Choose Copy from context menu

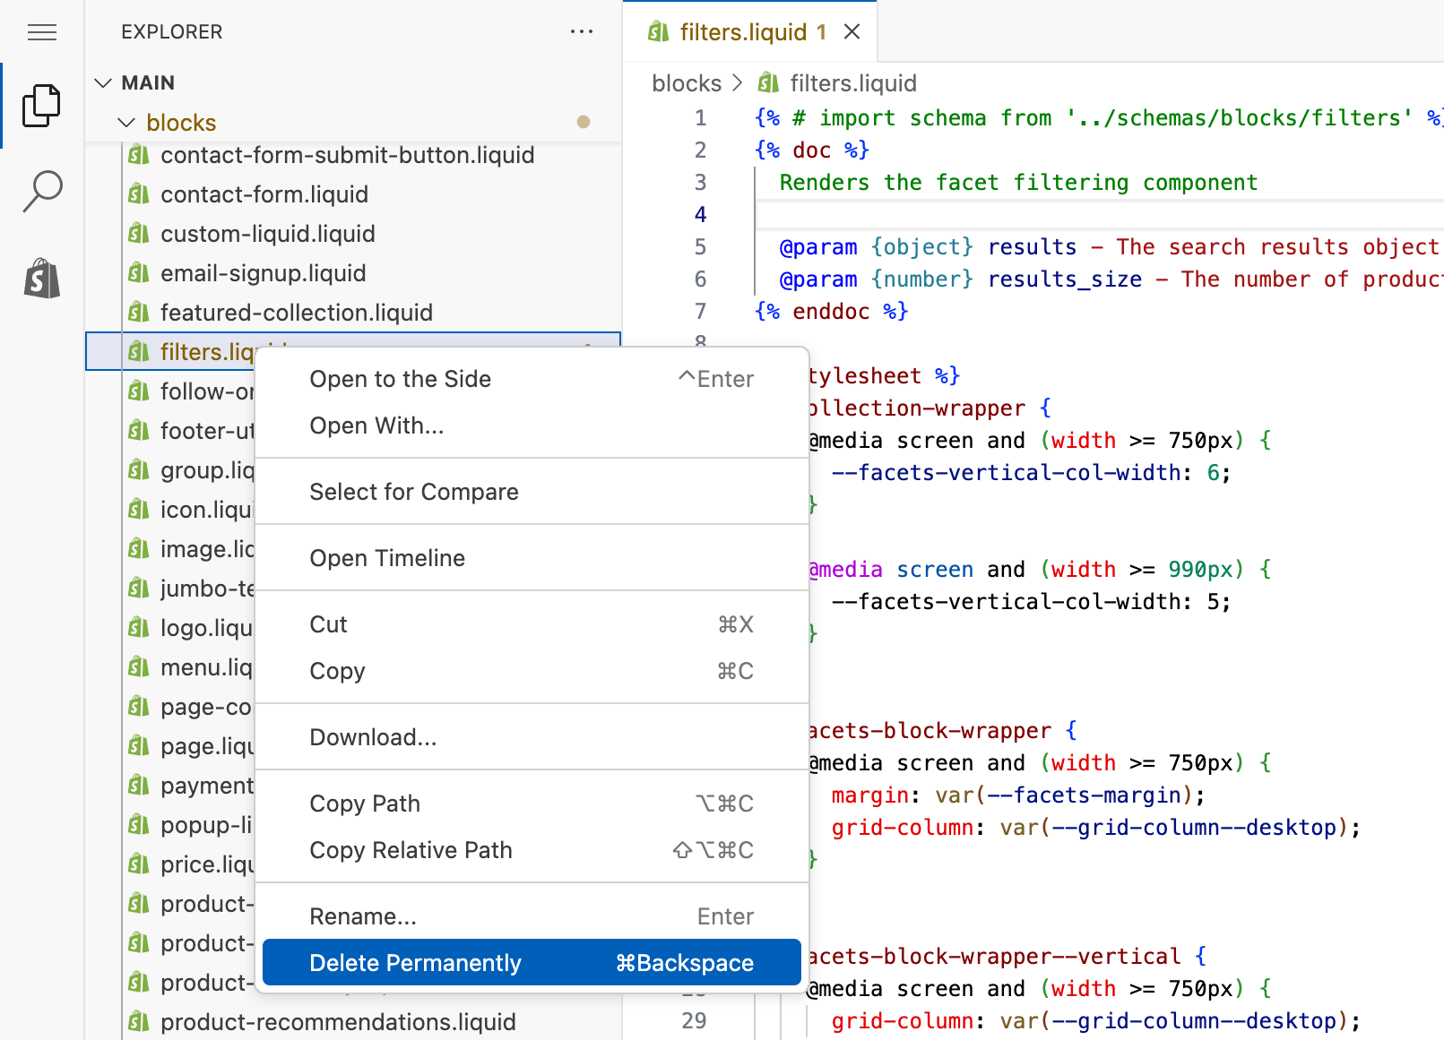pyautogui.click(x=532, y=671)
